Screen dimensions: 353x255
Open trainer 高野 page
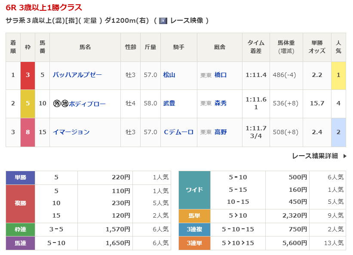pyautogui.click(x=220, y=132)
